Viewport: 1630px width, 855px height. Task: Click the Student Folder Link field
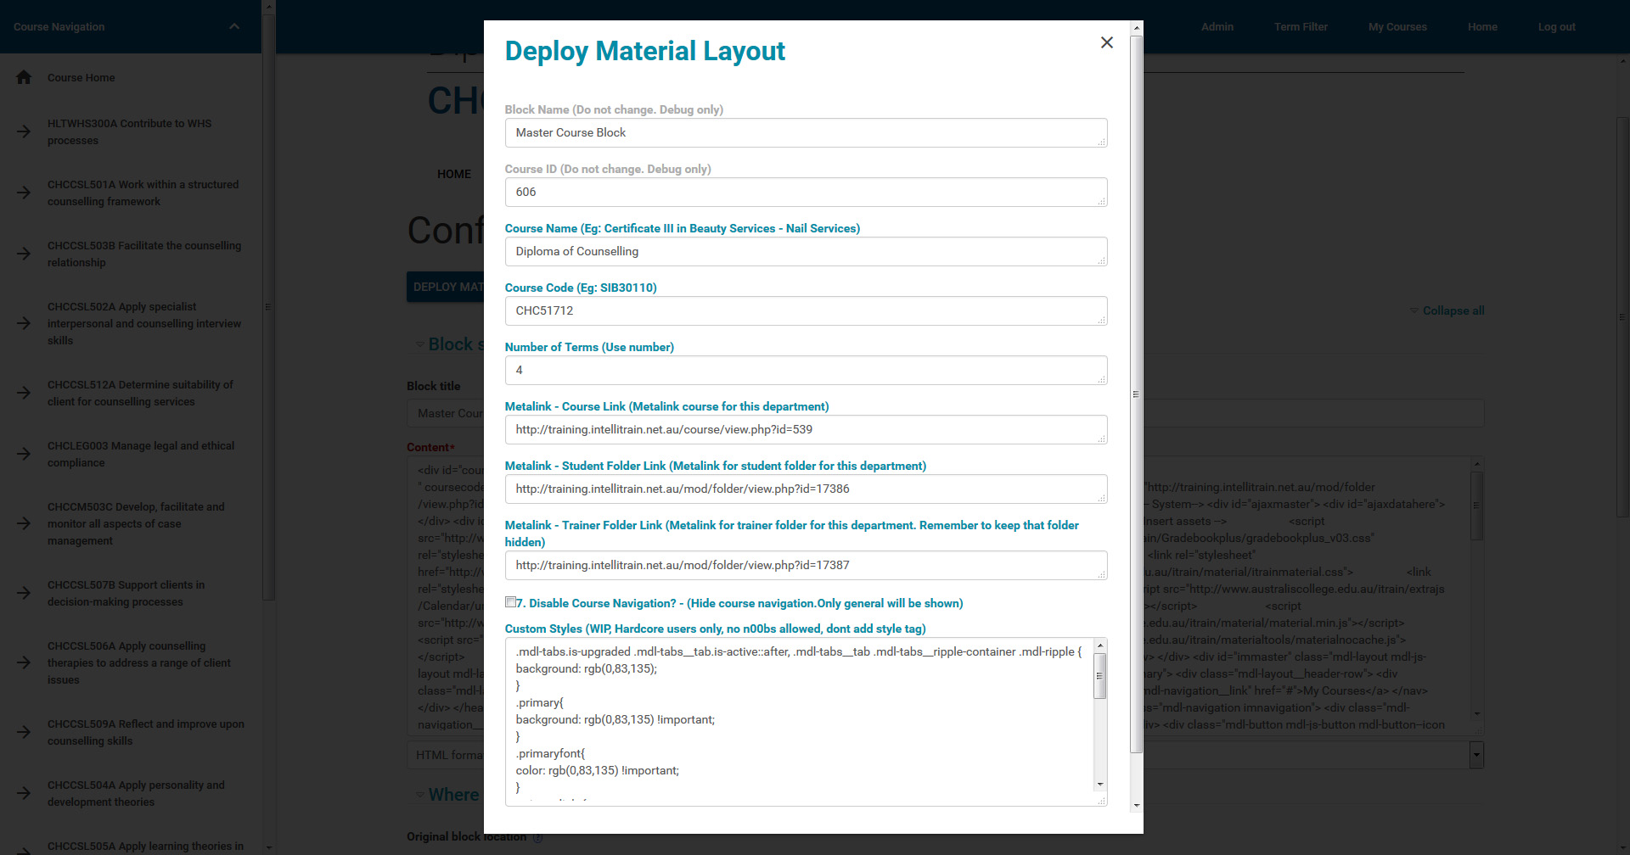806,489
